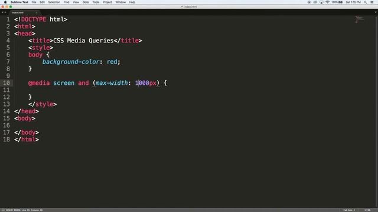Click the background-color property
378x212 pixels.
pos(71,62)
